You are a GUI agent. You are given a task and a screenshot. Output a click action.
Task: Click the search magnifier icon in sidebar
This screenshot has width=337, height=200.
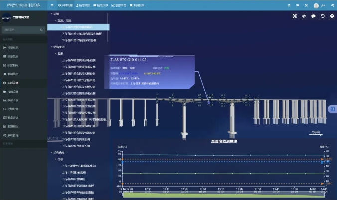42,30
